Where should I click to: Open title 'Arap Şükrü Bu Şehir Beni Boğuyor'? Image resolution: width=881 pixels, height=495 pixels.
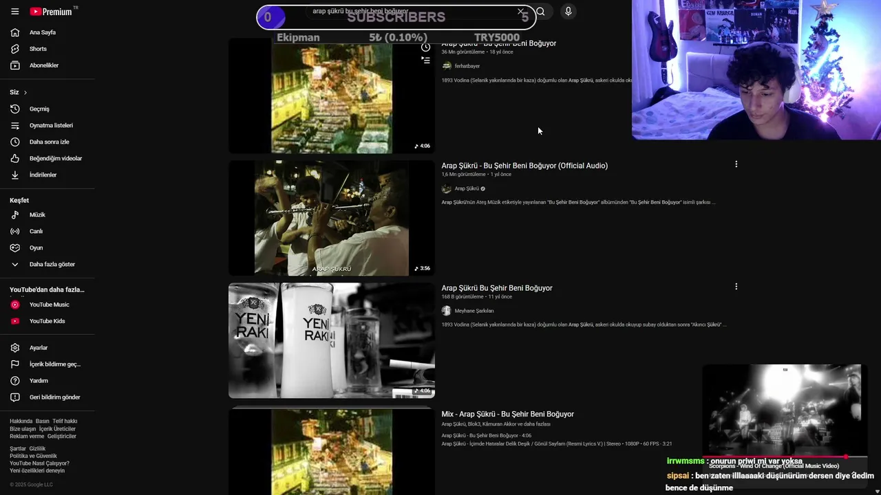497,288
